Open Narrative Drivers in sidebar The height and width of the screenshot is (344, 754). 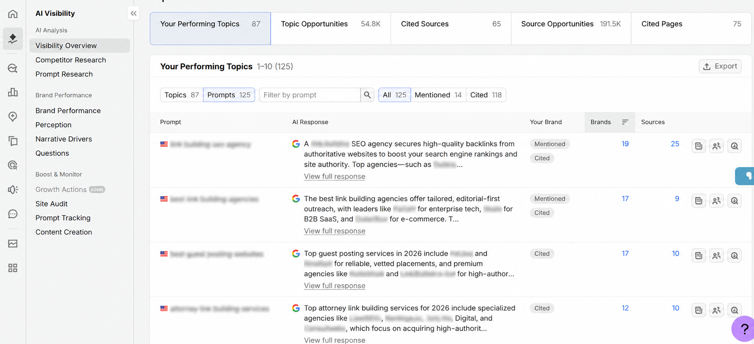tap(64, 139)
